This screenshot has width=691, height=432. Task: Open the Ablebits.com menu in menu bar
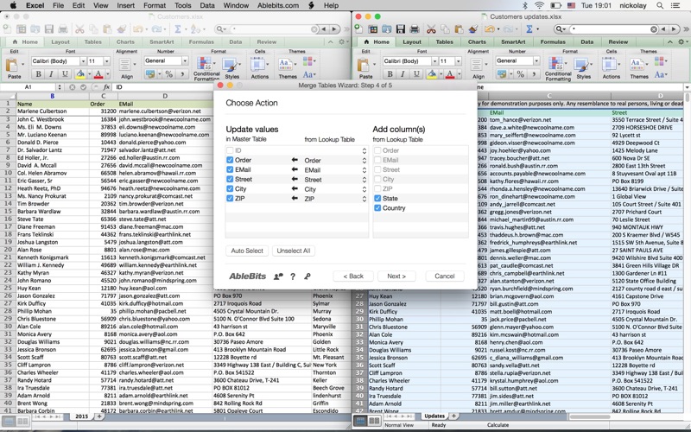[x=278, y=5]
